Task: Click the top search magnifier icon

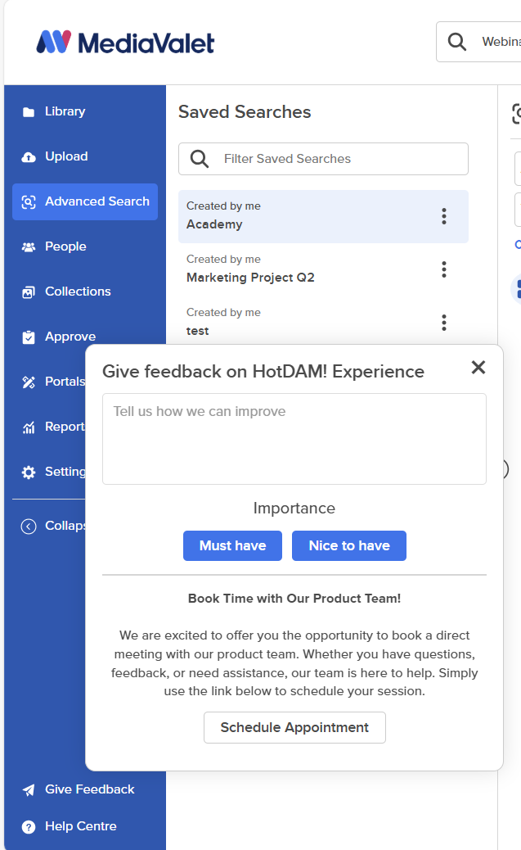Action: (456, 42)
